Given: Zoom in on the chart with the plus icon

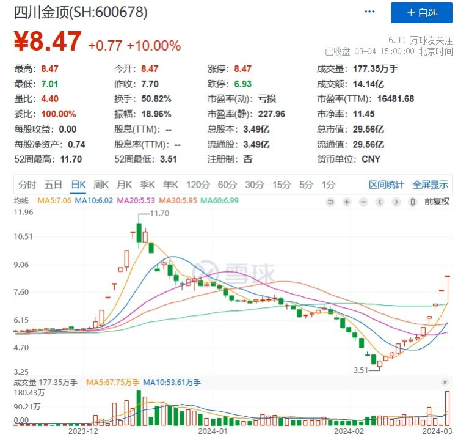Looking at the screenshot, I should tap(347, 202).
